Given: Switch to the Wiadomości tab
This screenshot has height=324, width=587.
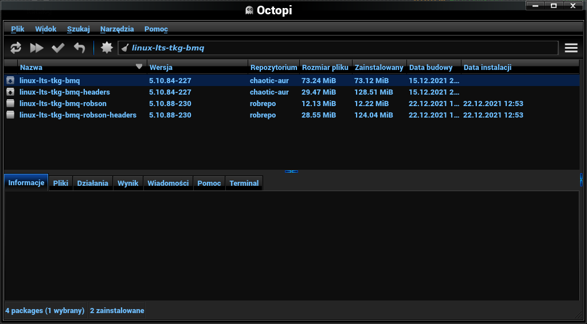Looking at the screenshot, I should pos(168,183).
